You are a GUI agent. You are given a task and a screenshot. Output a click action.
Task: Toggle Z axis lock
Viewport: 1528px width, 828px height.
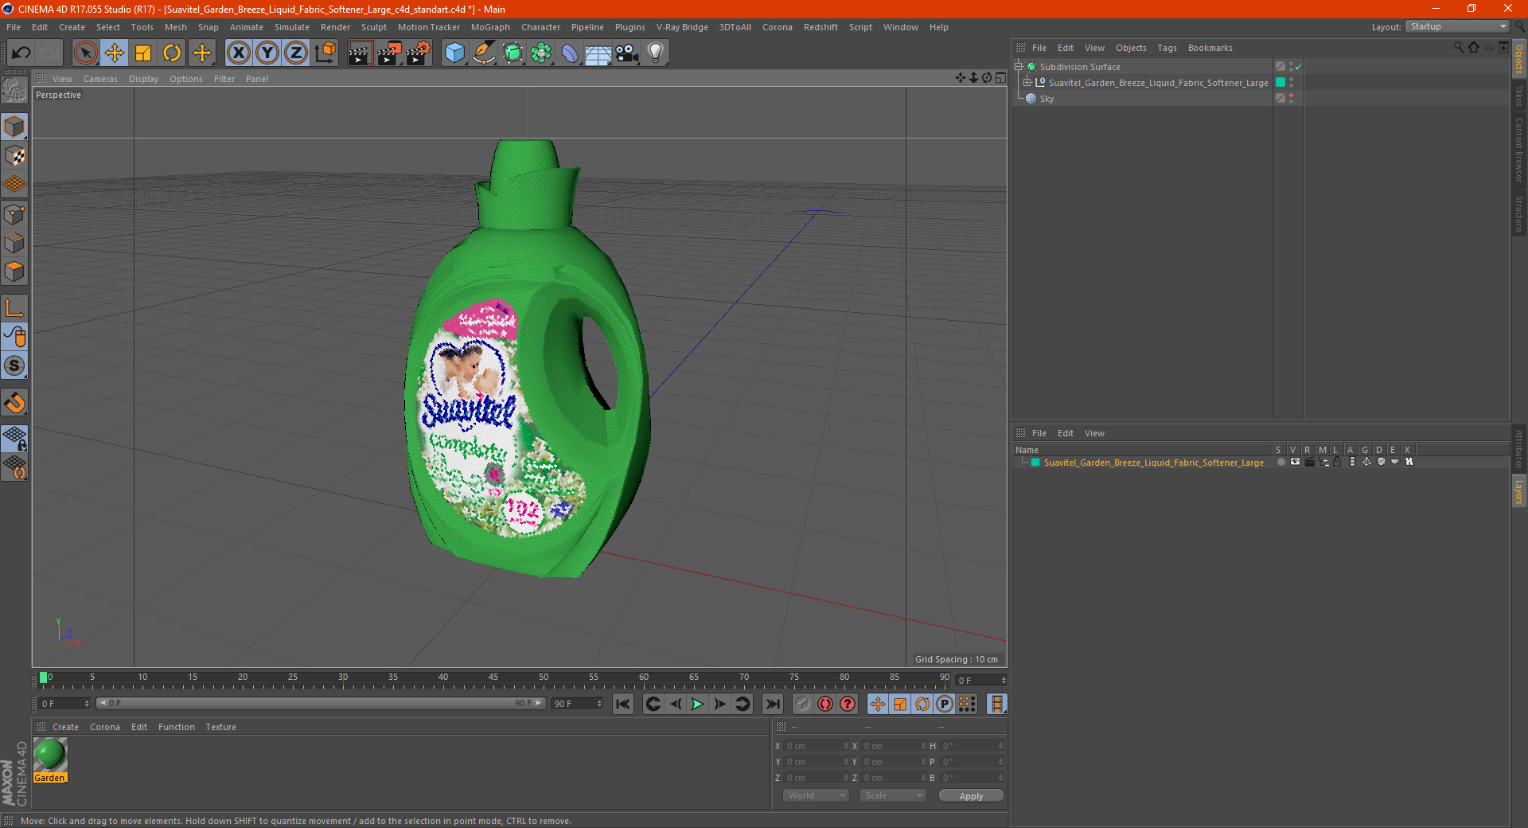[x=296, y=53]
